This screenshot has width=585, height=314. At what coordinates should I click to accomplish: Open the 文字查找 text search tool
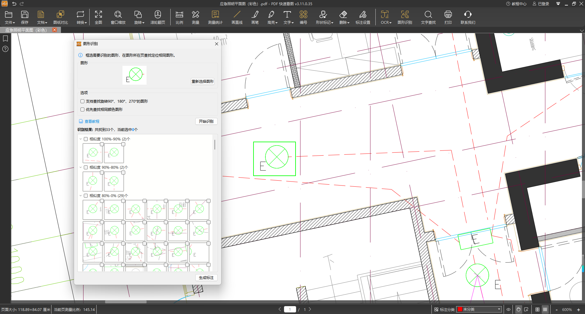click(x=428, y=17)
